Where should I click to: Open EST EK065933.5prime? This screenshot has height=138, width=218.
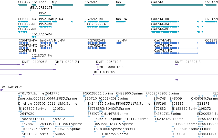(x=108, y=119)
